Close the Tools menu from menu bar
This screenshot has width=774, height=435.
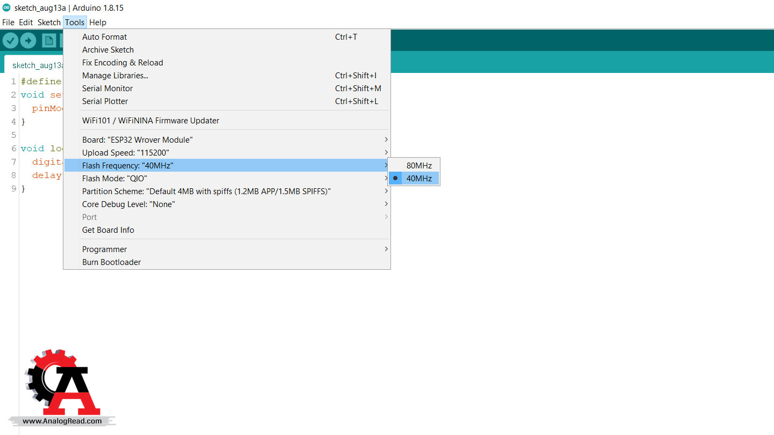click(75, 23)
